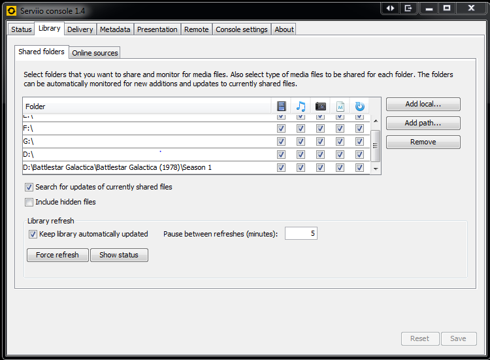Select the Shared folders sub-tab
The image size is (490, 360).
click(41, 52)
